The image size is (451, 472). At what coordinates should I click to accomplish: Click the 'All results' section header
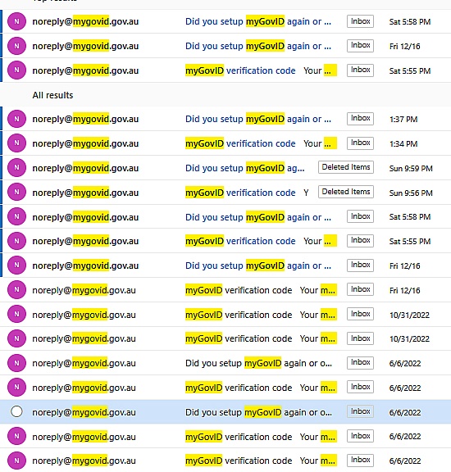pos(52,95)
